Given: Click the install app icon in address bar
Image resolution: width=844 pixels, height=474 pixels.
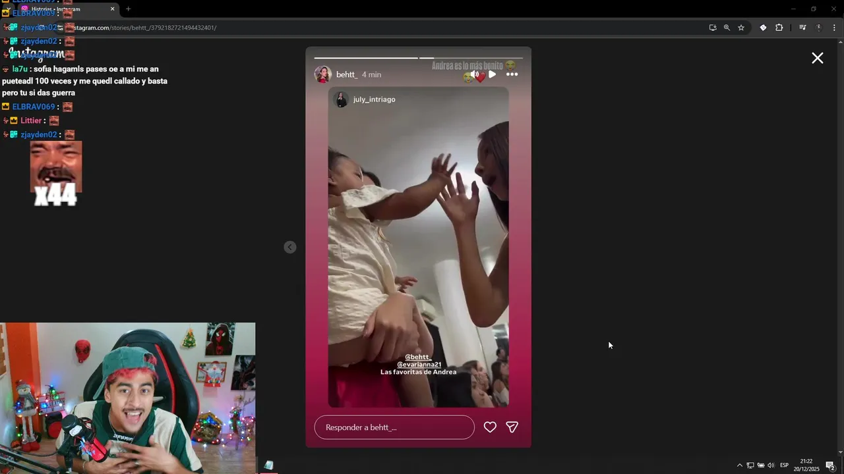Looking at the screenshot, I should tap(713, 28).
